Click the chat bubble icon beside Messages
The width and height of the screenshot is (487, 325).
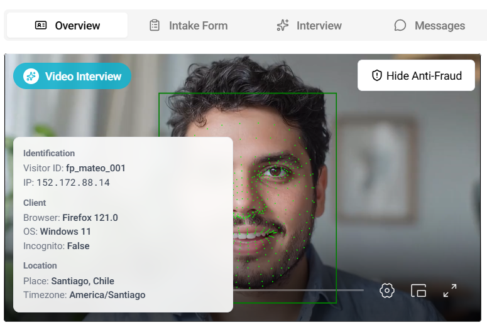click(x=400, y=26)
